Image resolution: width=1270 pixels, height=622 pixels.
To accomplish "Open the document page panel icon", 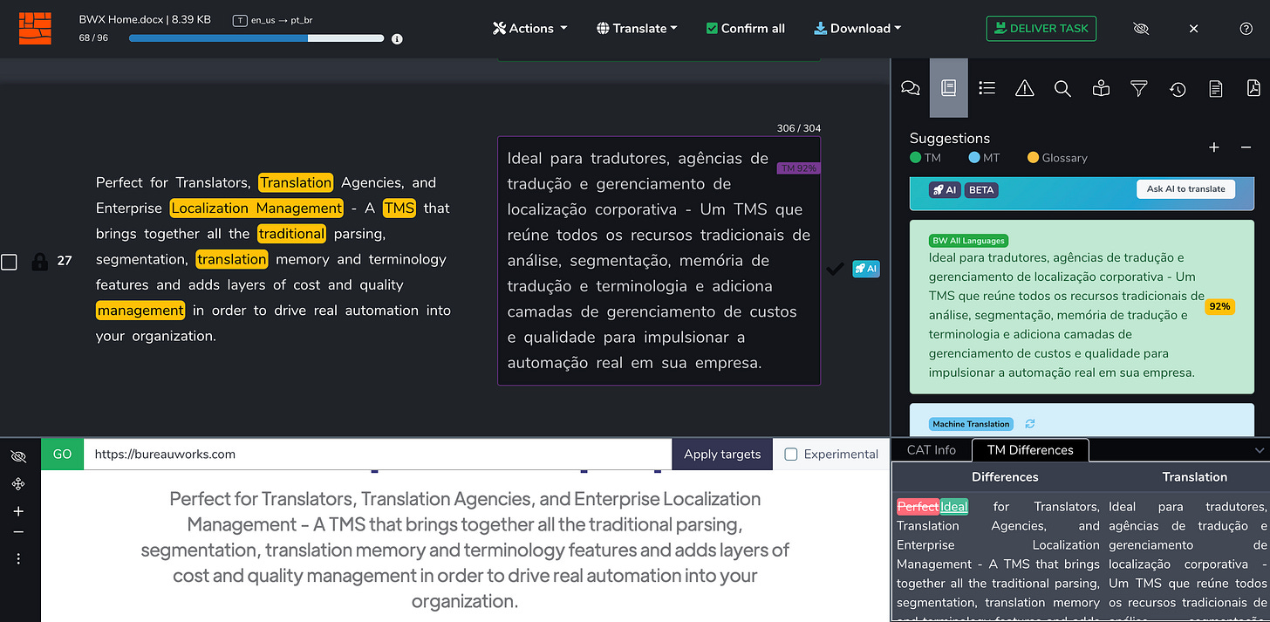I will (1215, 88).
